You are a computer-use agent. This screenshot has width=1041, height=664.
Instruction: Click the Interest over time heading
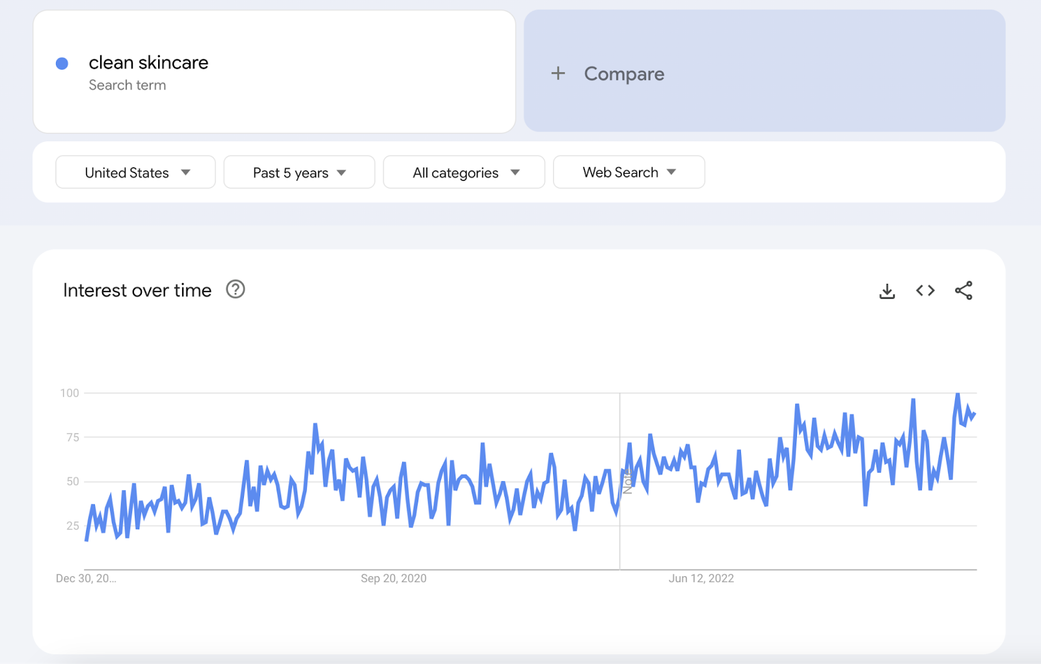coord(137,290)
